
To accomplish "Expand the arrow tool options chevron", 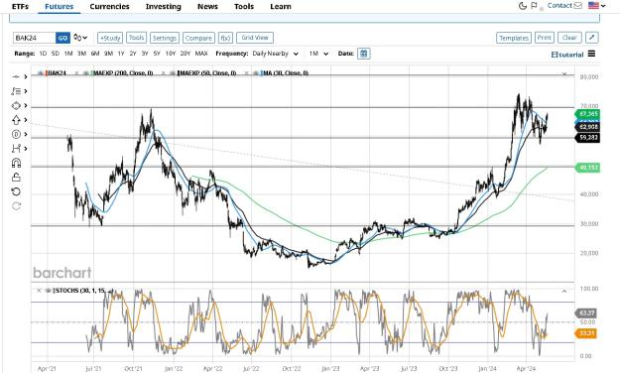I will [26, 120].
